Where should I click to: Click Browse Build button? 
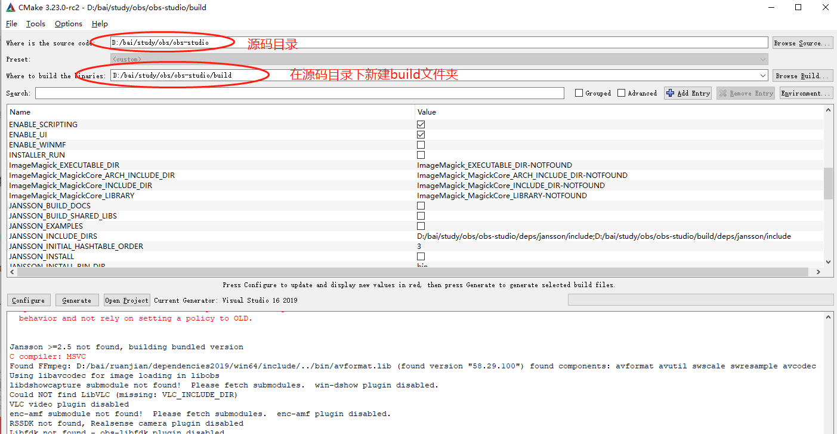[x=802, y=76]
